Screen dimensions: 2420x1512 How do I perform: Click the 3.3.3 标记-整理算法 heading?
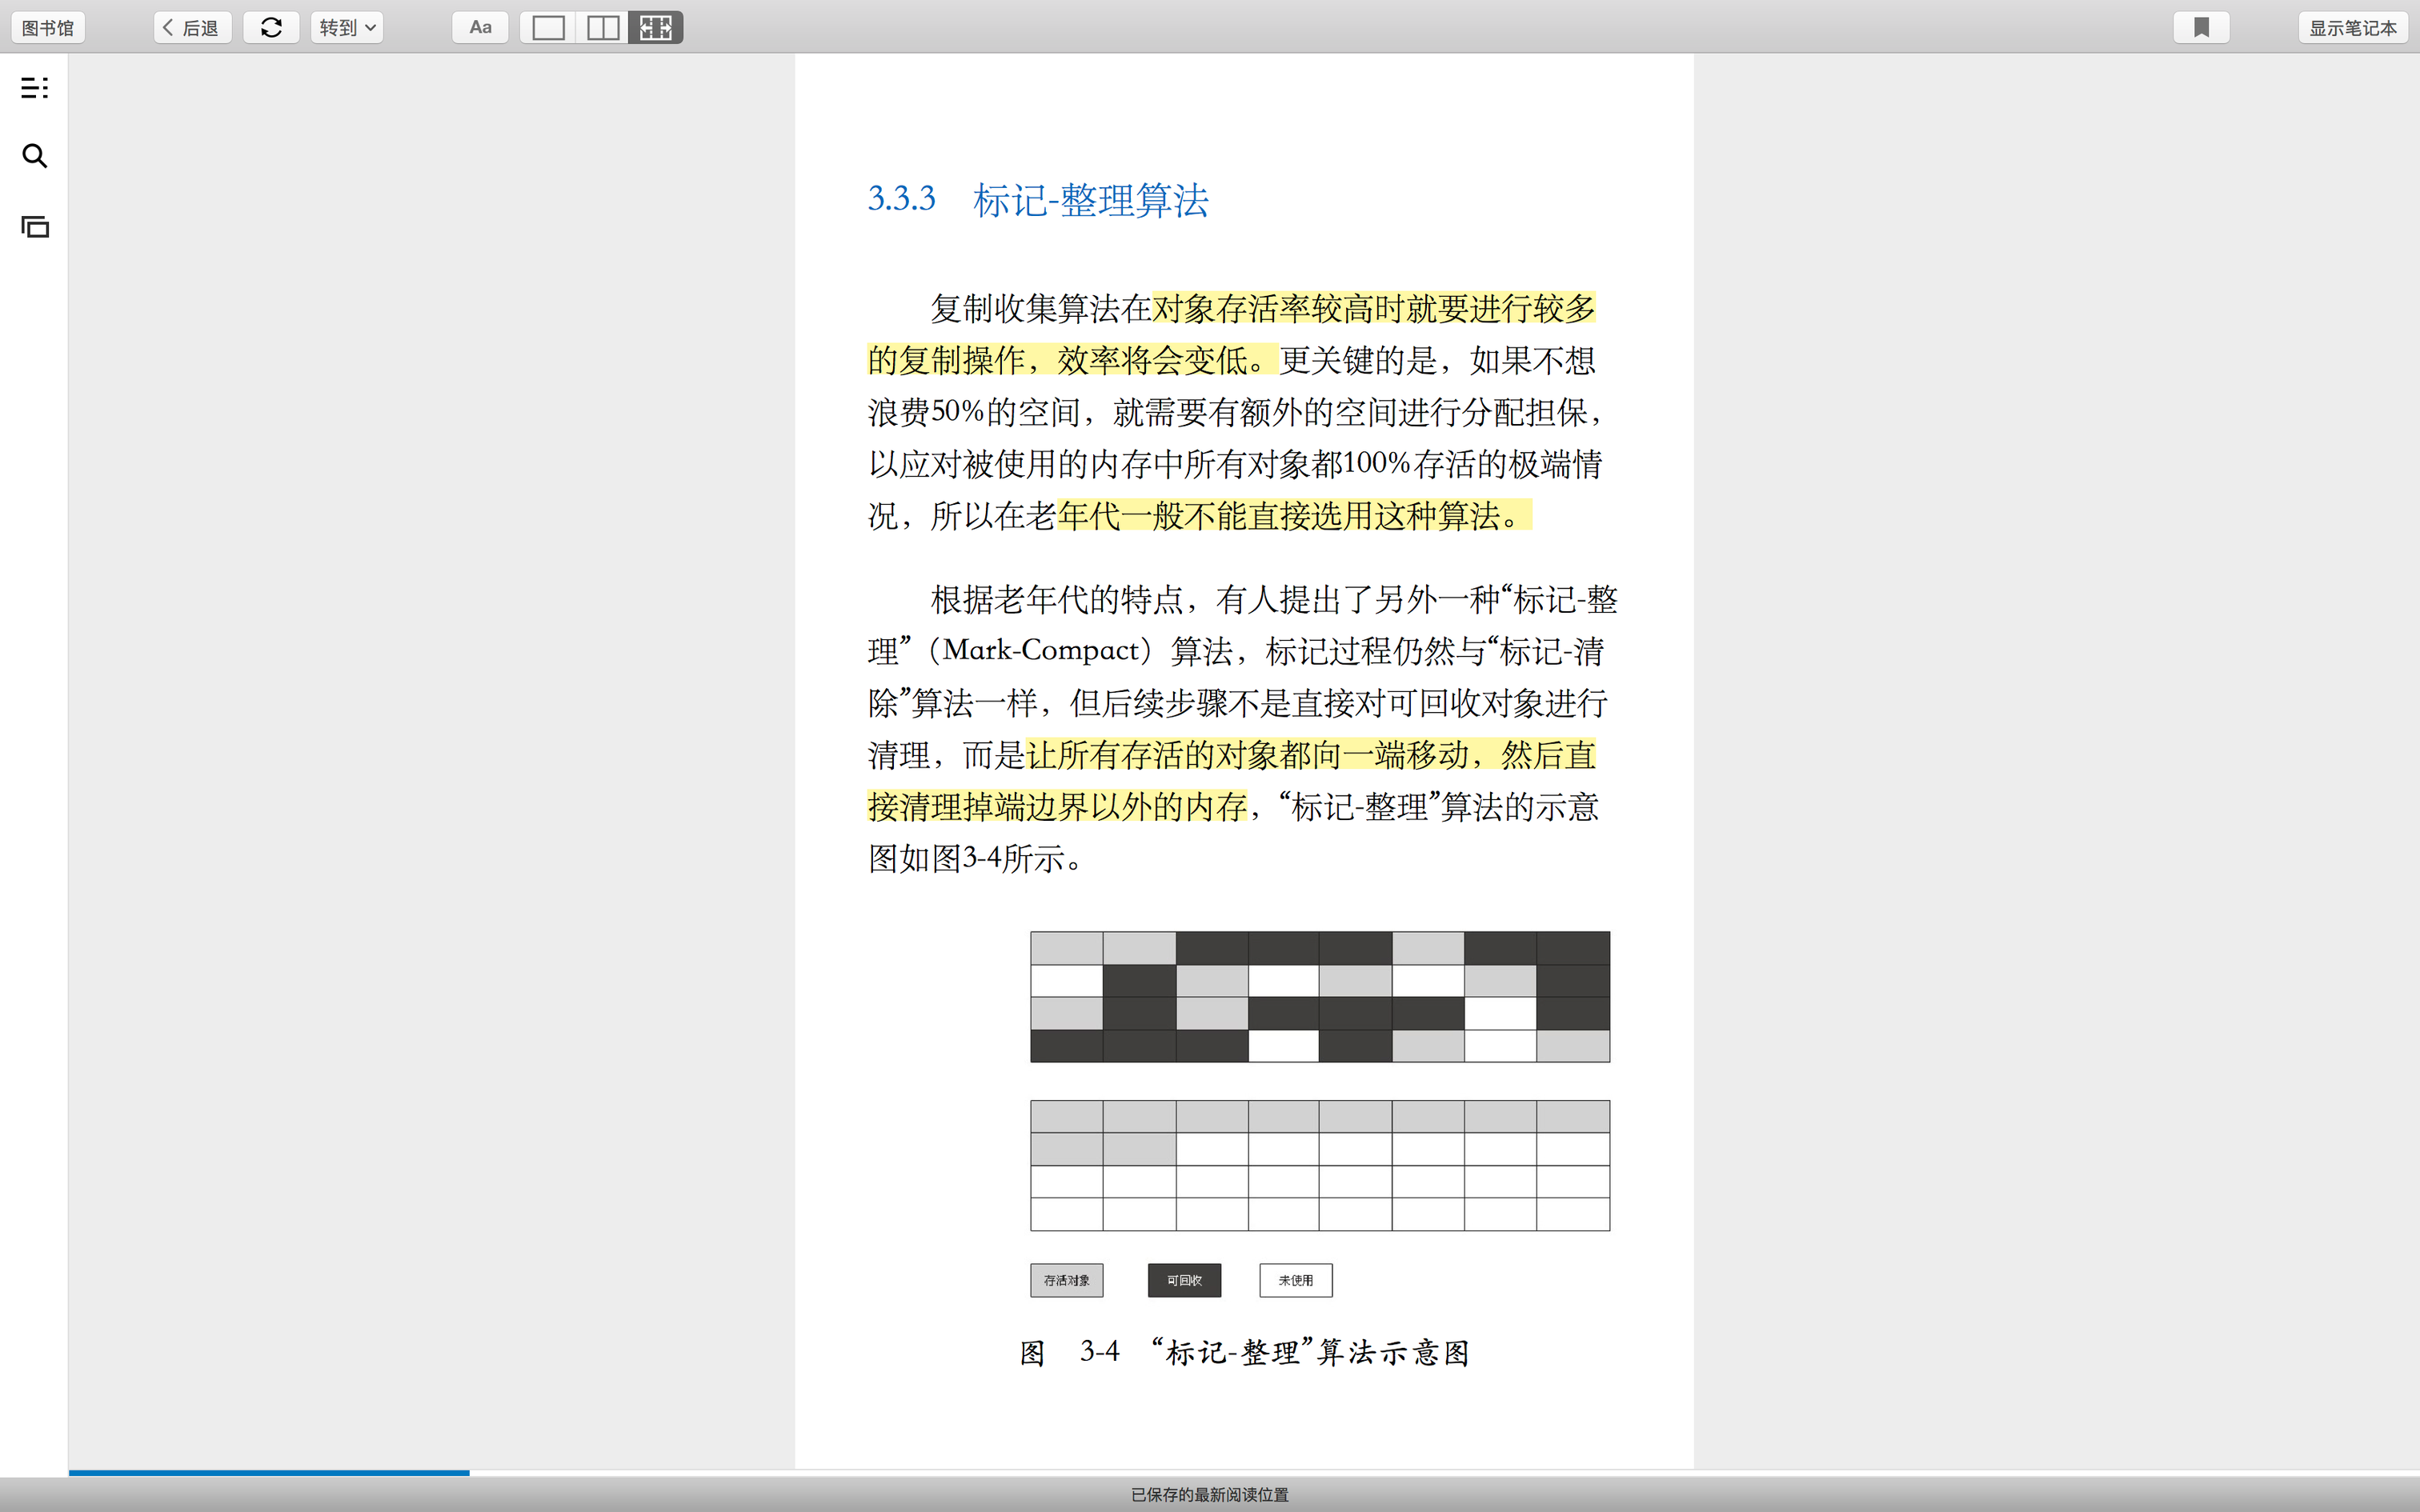(1038, 200)
